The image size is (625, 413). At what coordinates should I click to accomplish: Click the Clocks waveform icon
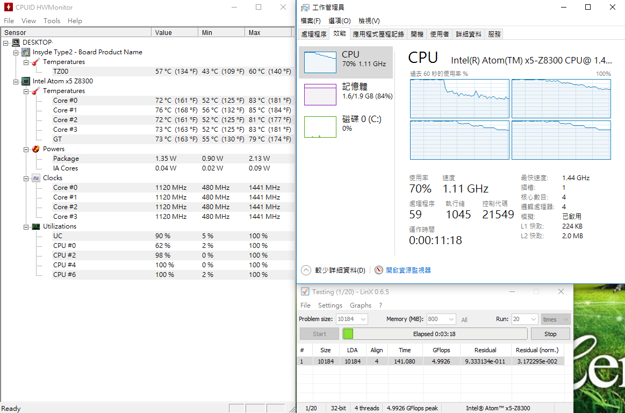(x=36, y=178)
